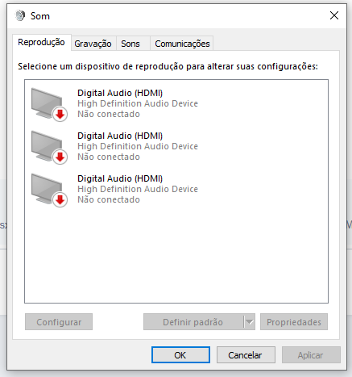Select the third Digital Audio (HDMI) monitor icon
Viewport: 352px width, 377px height.
[49, 190]
